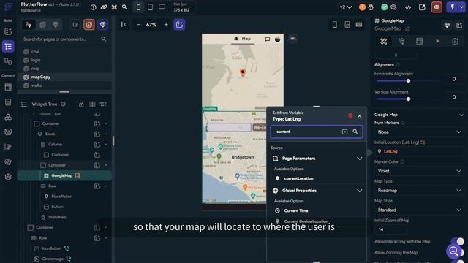This screenshot has height=263, width=468.
Task: Open the project issues bug icon
Action: 371,7
